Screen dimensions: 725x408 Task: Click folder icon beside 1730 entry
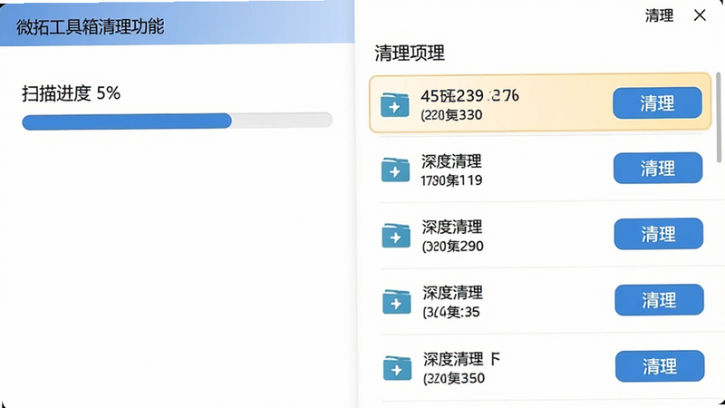click(395, 170)
